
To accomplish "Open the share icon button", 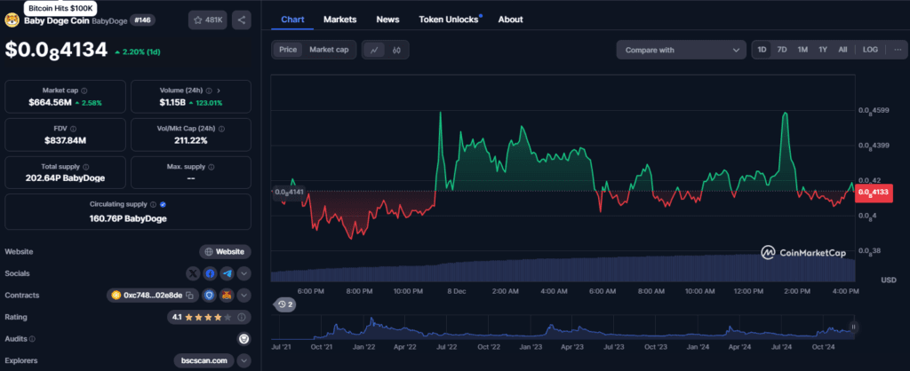I will [242, 20].
